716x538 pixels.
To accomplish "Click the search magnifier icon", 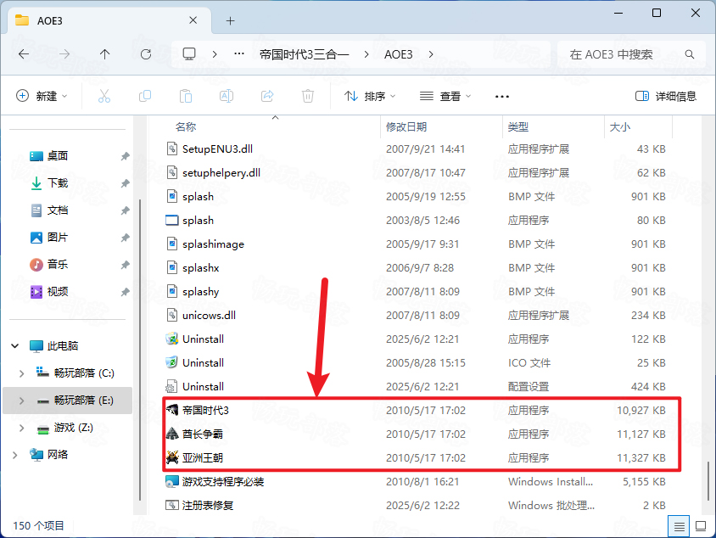I will (x=690, y=54).
